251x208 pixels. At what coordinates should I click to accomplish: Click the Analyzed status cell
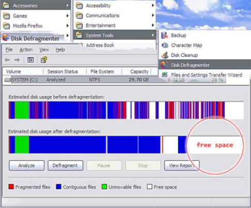pyautogui.click(x=56, y=80)
